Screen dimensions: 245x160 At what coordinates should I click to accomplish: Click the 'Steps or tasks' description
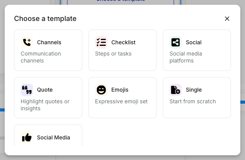tap(113, 54)
